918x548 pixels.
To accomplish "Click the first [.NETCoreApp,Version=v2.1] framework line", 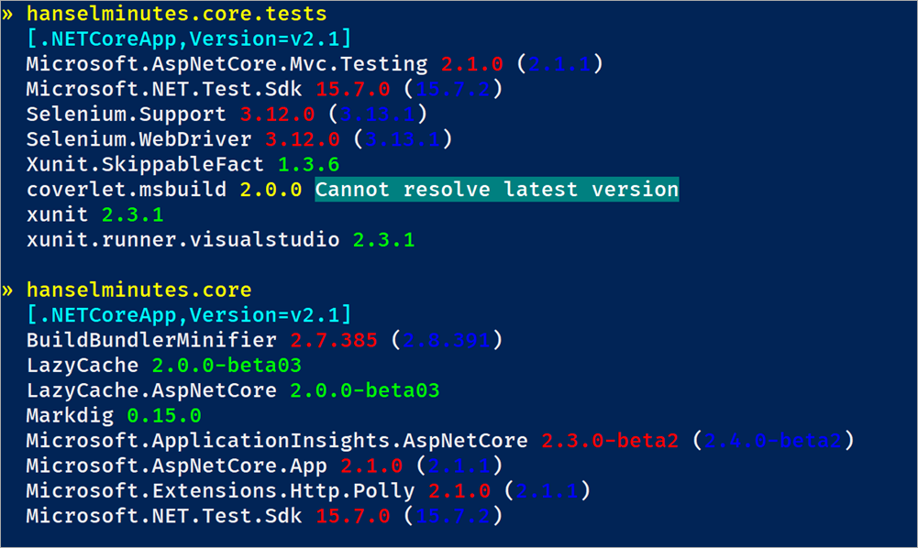I will click(189, 39).
